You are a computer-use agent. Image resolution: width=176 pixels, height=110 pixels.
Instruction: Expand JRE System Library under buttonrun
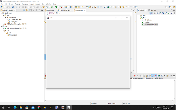[x=3, y=24]
